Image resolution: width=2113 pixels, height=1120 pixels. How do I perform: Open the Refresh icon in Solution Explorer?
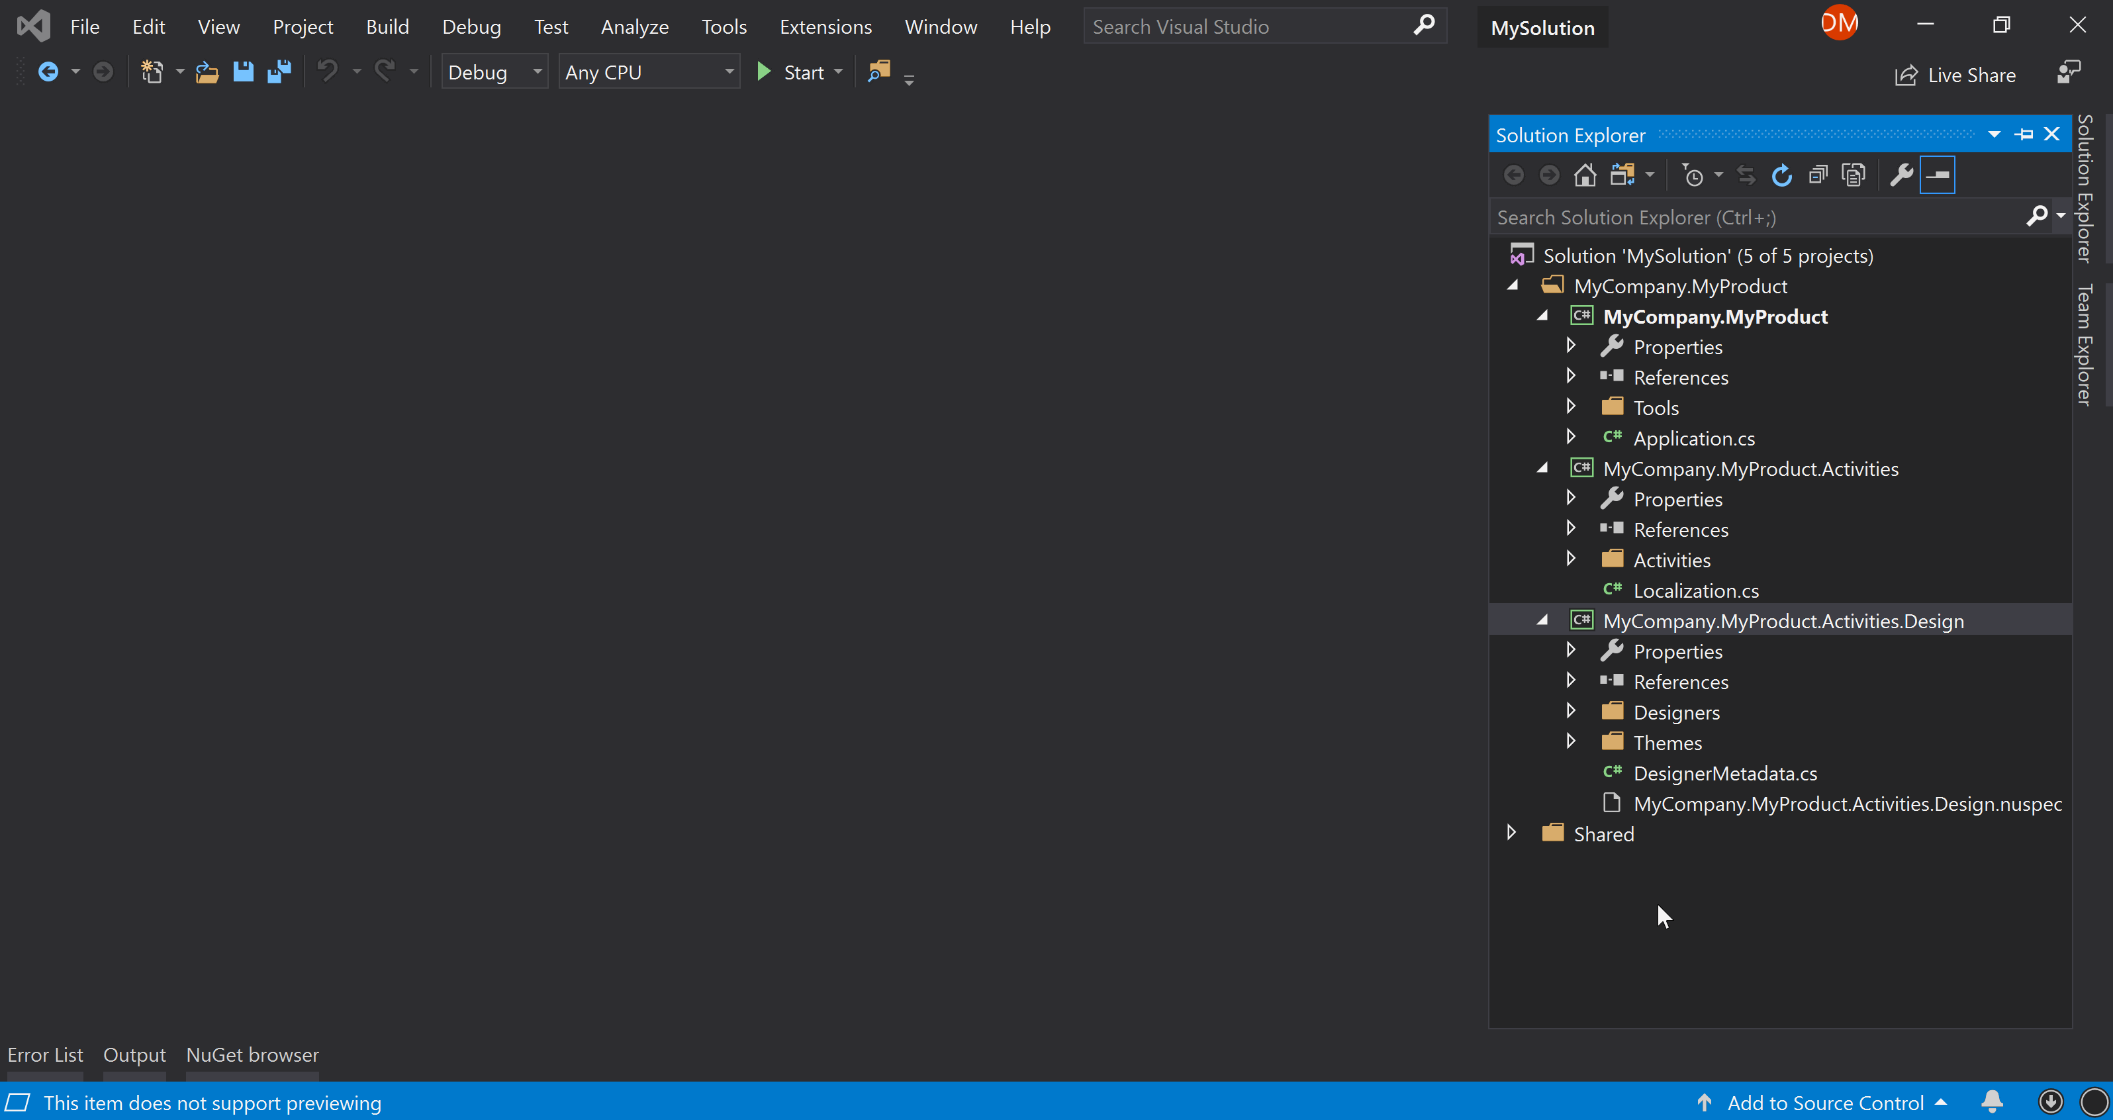point(1781,175)
